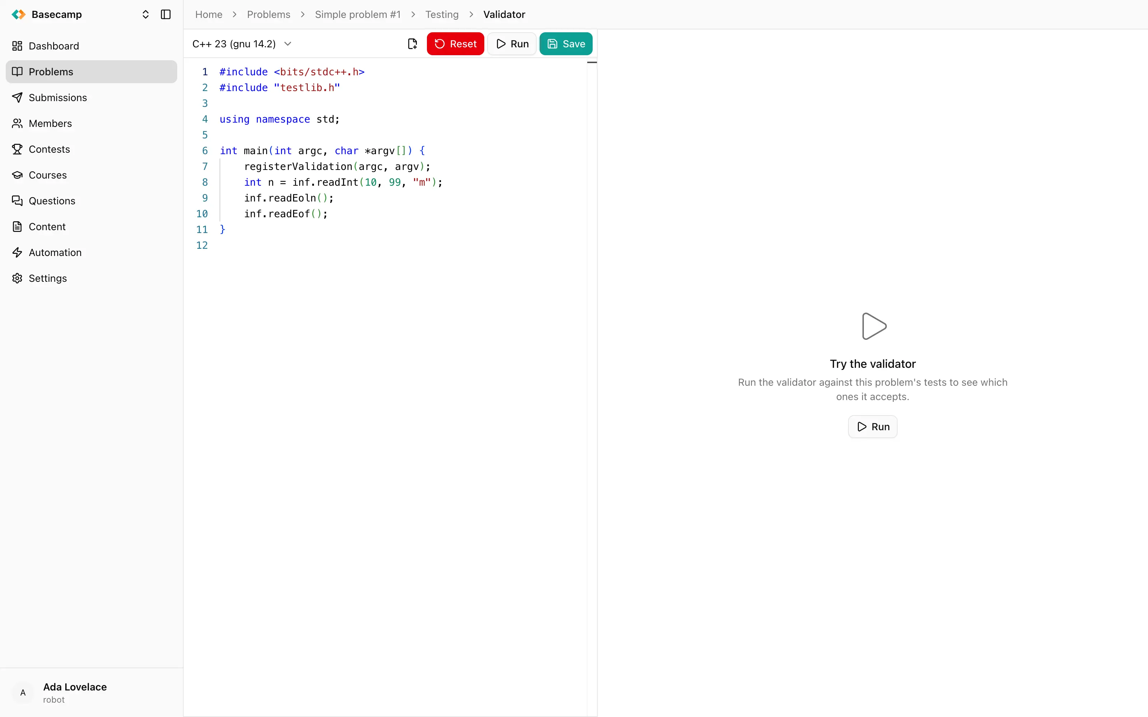The height and width of the screenshot is (717, 1148).
Task: Run the validator from the toolbar
Action: pyautogui.click(x=512, y=44)
